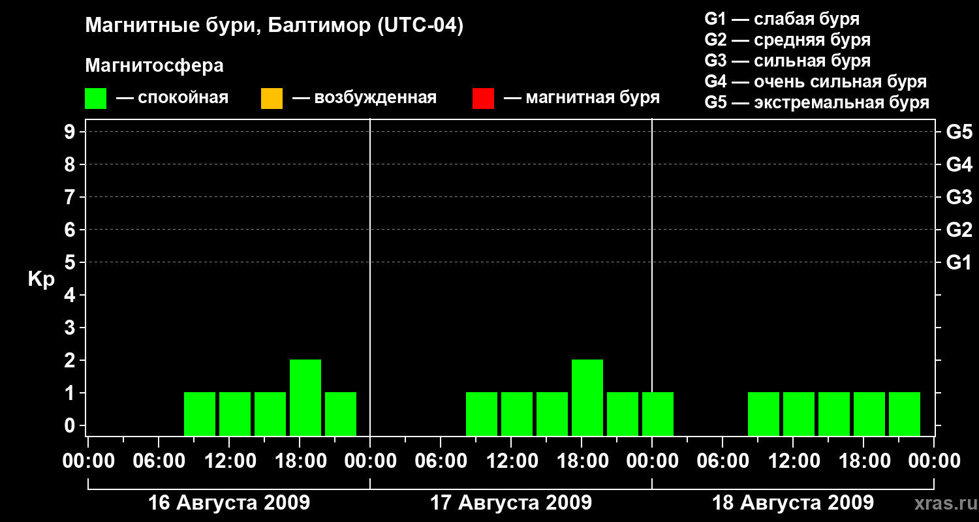Select the 'G5 — экстремальная буря' description
This screenshot has width=979, height=522.
tap(816, 102)
